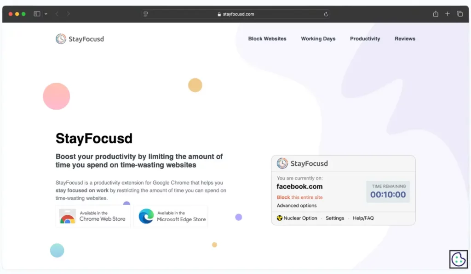Click the StayFocusd header brand name
The width and height of the screenshot is (471, 274).
pyautogui.click(x=86, y=39)
